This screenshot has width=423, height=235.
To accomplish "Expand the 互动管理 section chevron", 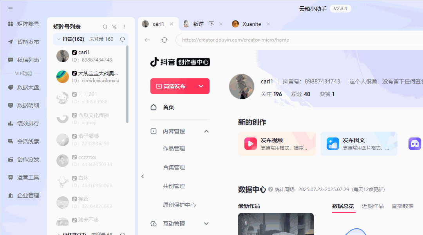I will (x=206, y=224).
